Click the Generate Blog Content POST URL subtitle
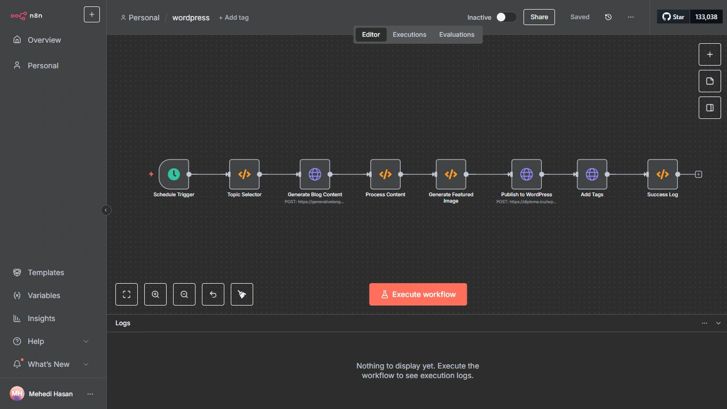 (x=315, y=202)
